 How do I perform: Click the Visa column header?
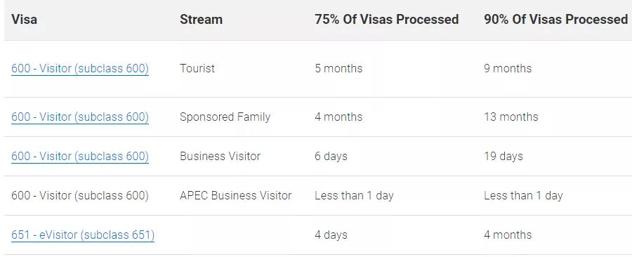24,20
